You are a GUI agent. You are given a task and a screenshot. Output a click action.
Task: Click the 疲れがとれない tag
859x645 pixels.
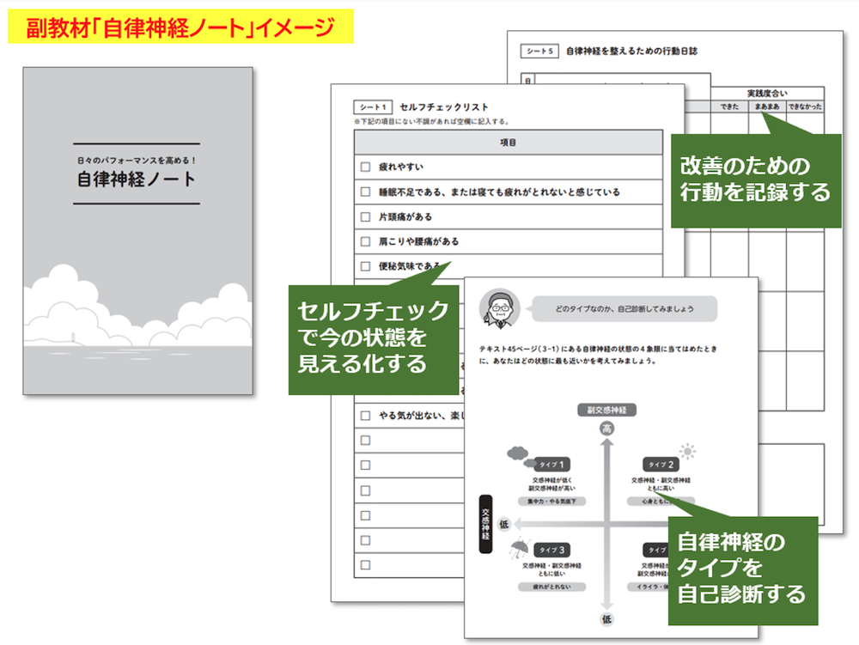551,587
